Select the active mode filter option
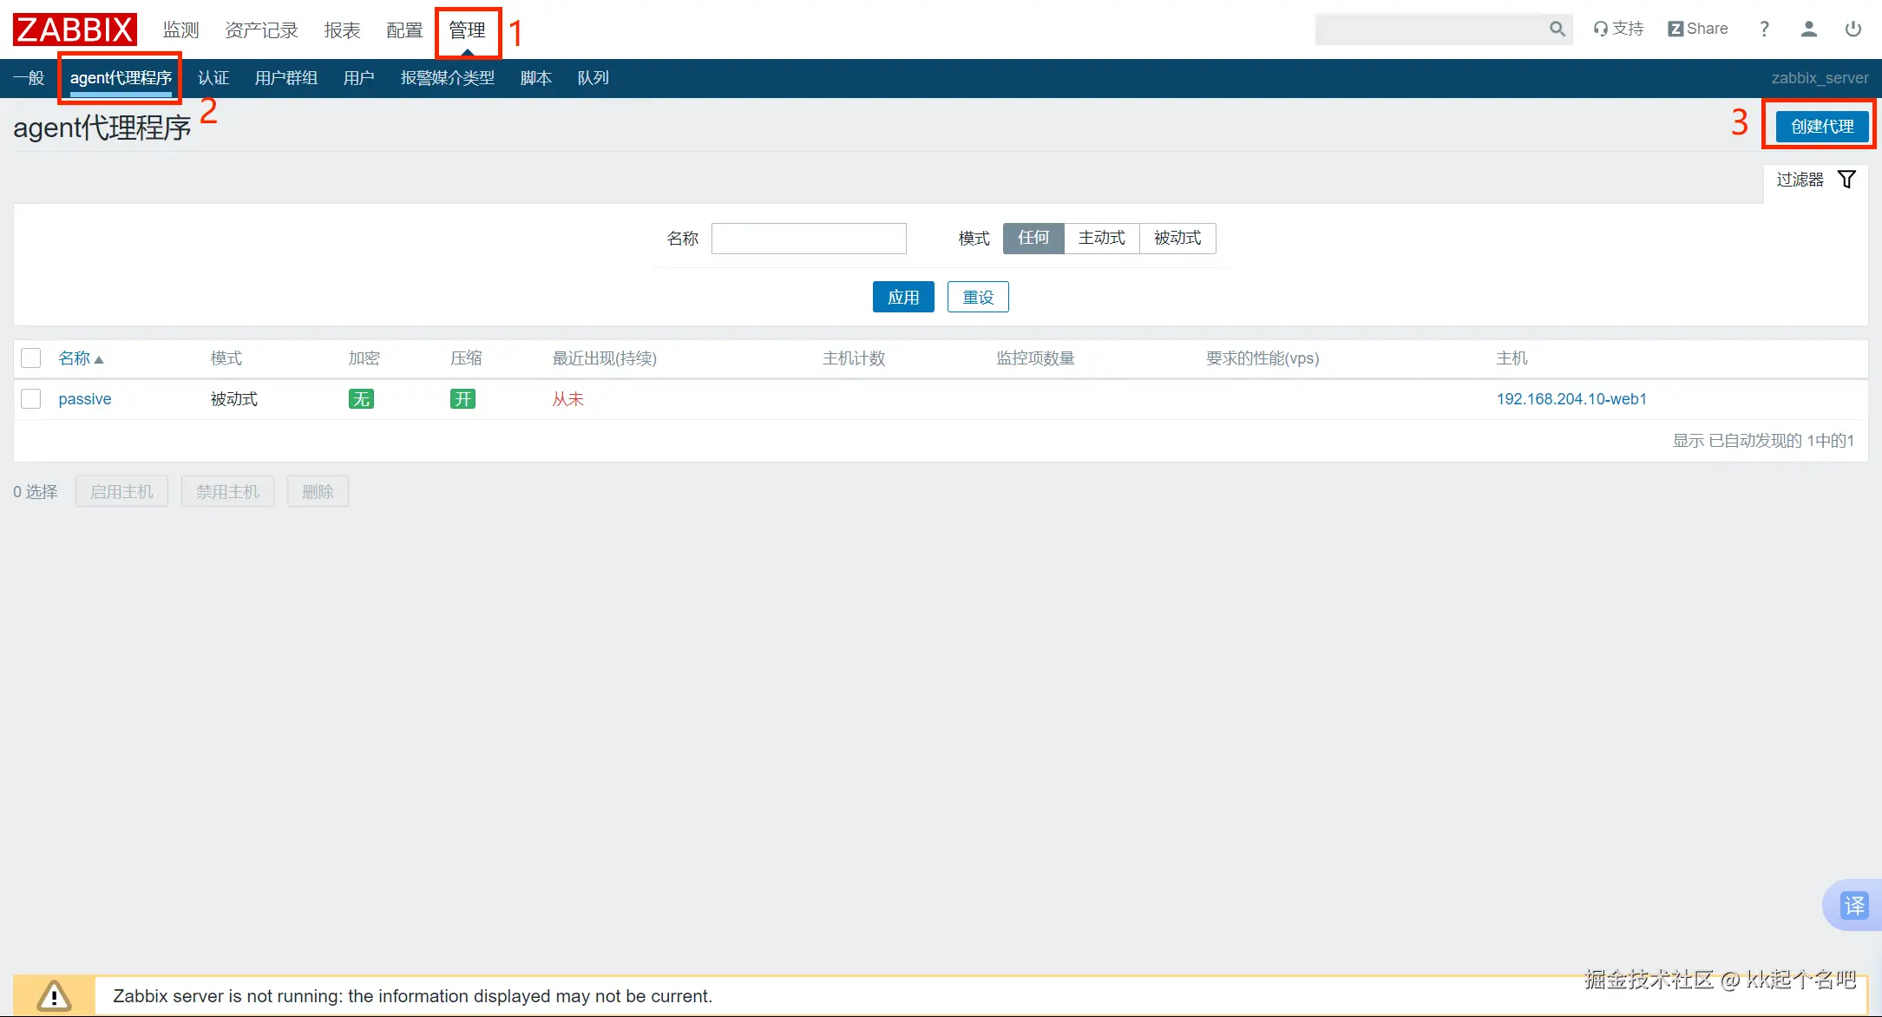 [x=1101, y=238]
